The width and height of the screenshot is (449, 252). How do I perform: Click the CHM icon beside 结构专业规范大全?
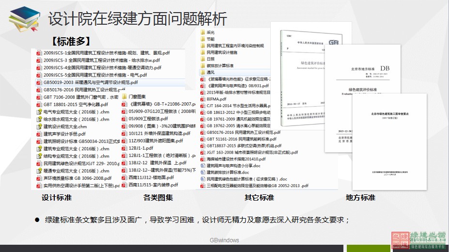(x=39, y=156)
